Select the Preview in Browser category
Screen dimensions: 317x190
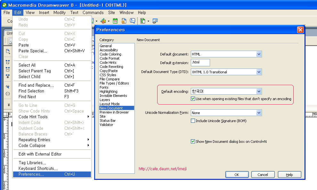(114, 112)
